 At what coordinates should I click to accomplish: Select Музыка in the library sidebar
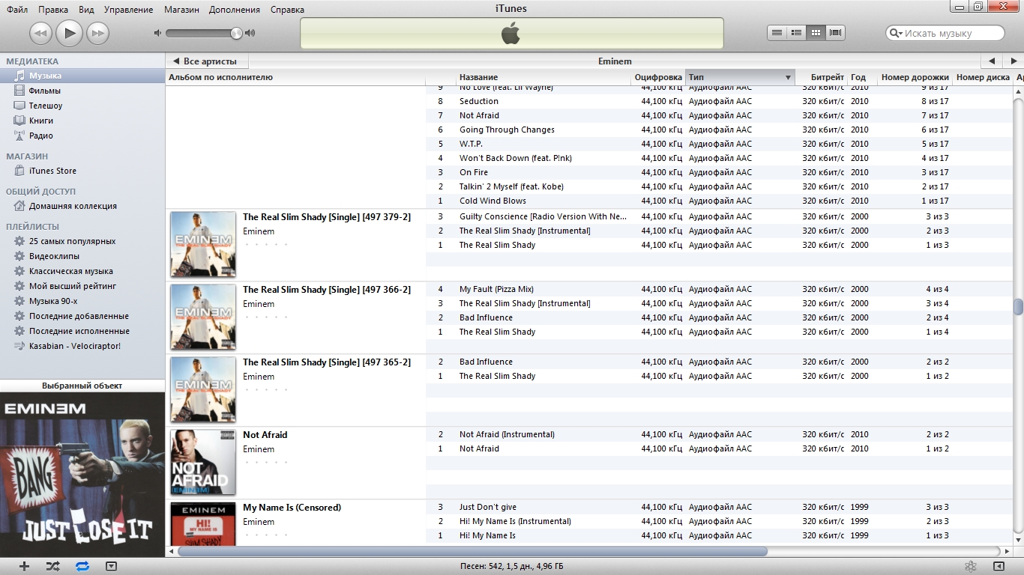point(82,76)
